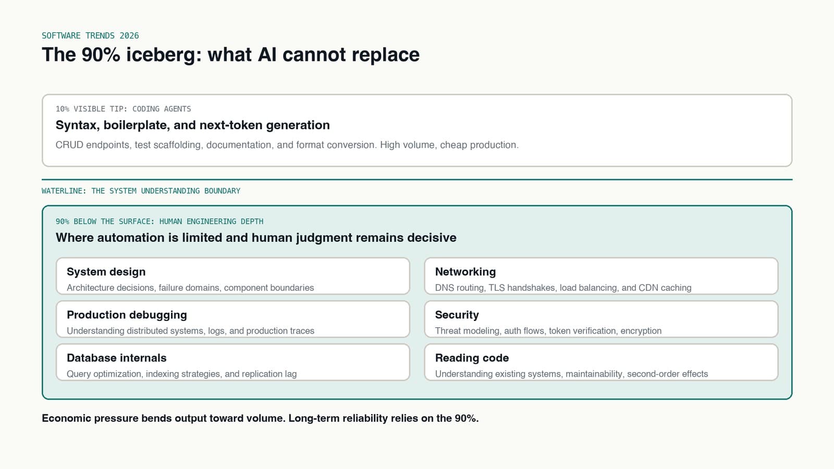Screen dimensions: 834x469
Task: Select the SOFTWARE TRENDS 2026 label
Action: point(90,35)
